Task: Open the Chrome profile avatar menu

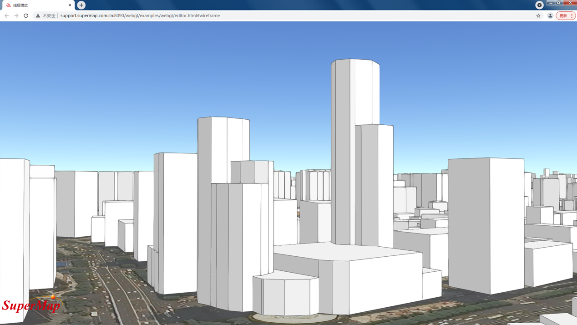Action: (550, 15)
